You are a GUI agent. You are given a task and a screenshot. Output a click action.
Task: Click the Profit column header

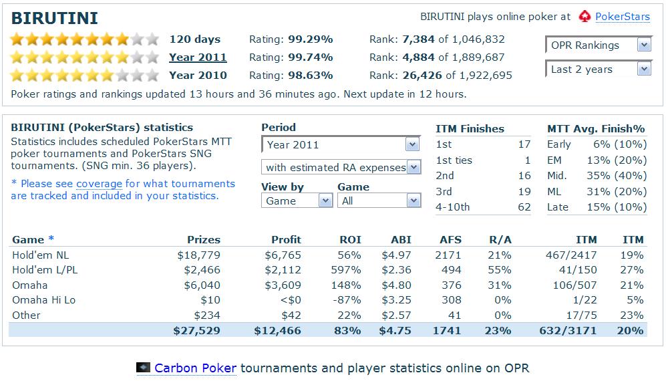pos(287,240)
